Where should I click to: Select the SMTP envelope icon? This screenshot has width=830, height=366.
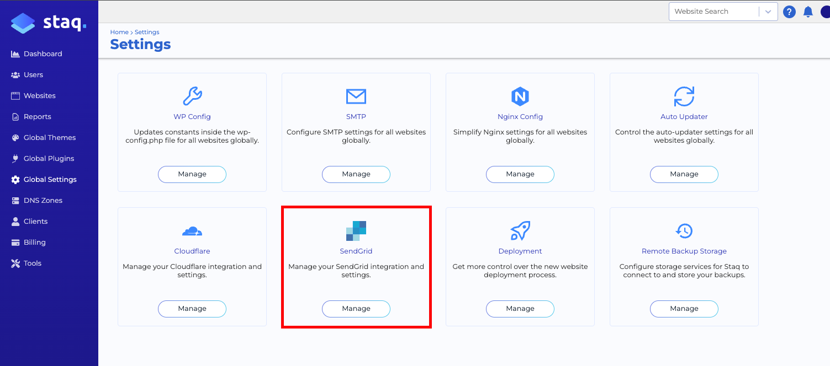[x=356, y=96]
